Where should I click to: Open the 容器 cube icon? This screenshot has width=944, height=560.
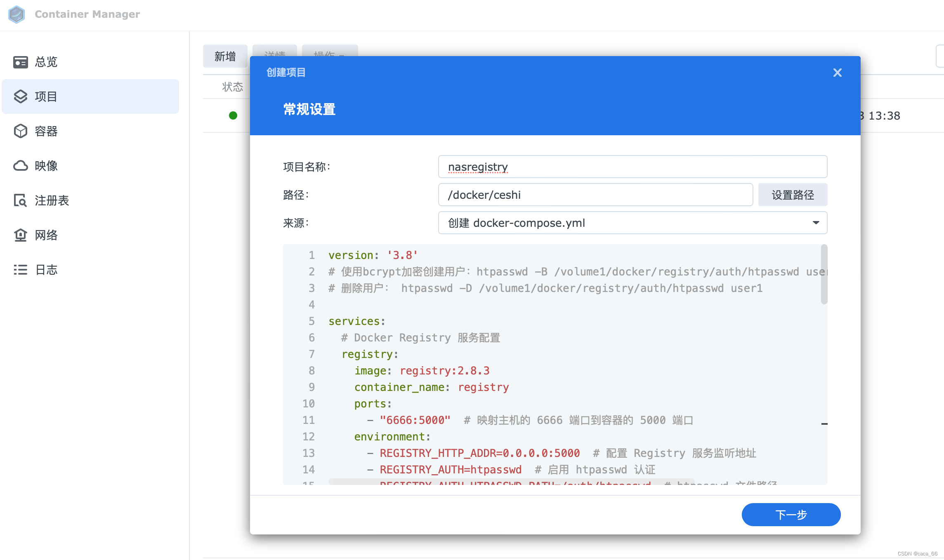[x=20, y=131]
